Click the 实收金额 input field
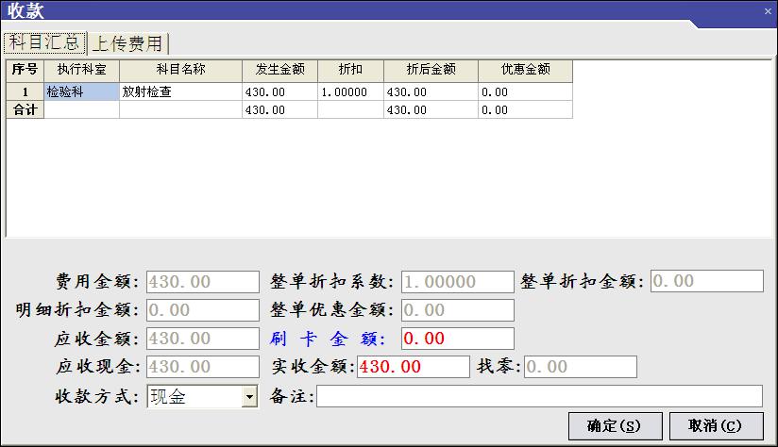This screenshot has height=447, width=778. [412, 367]
